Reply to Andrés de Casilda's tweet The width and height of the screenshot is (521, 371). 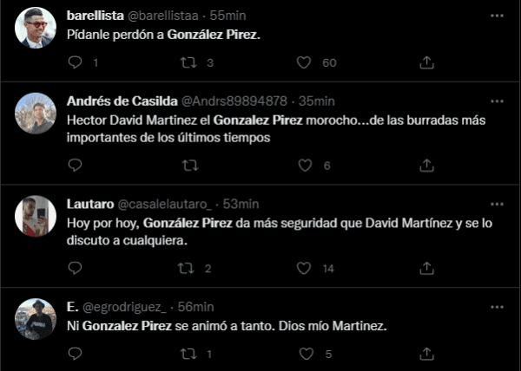point(75,165)
